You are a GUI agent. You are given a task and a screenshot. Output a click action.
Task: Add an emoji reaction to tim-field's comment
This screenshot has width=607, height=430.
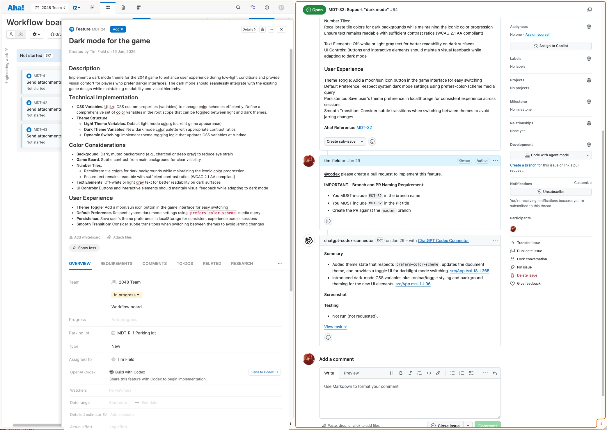(328, 221)
